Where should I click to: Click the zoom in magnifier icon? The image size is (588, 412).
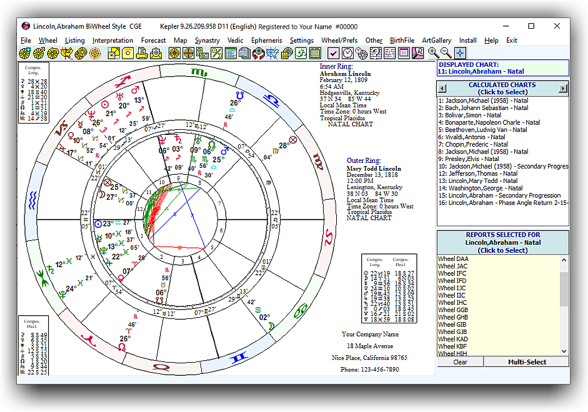click(x=432, y=53)
